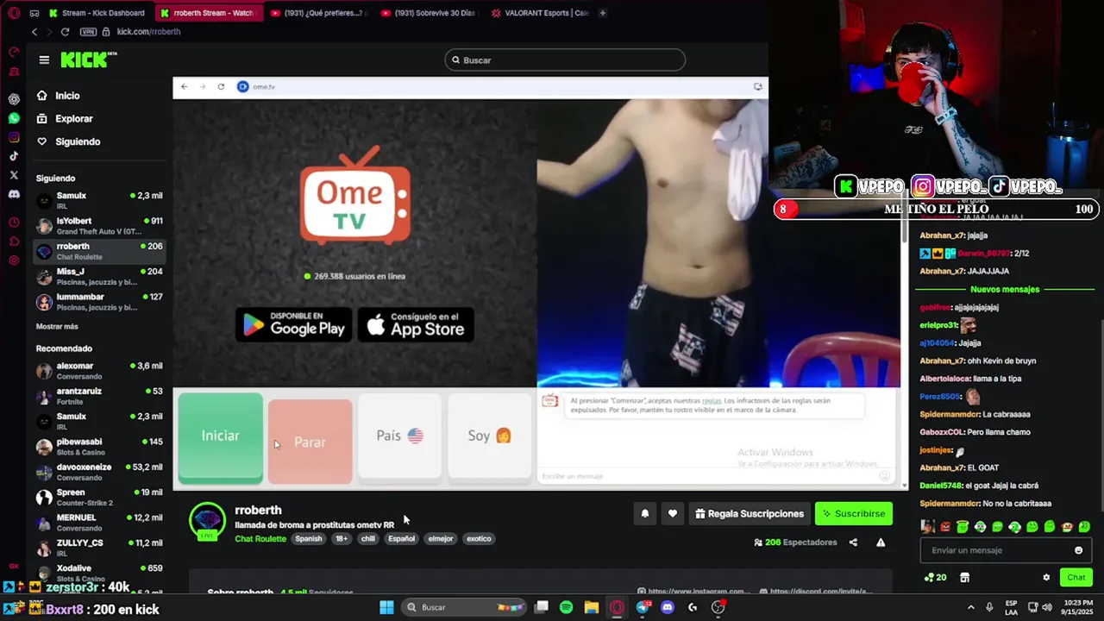Open ChatGPT in Opera sidebar
This screenshot has height=621, width=1104.
[x=14, y=99]
